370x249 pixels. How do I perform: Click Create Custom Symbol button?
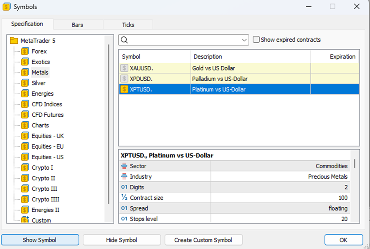click(203, 240)
